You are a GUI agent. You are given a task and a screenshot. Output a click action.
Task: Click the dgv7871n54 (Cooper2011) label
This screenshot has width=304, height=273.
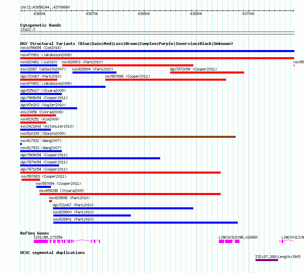point(44,169)
